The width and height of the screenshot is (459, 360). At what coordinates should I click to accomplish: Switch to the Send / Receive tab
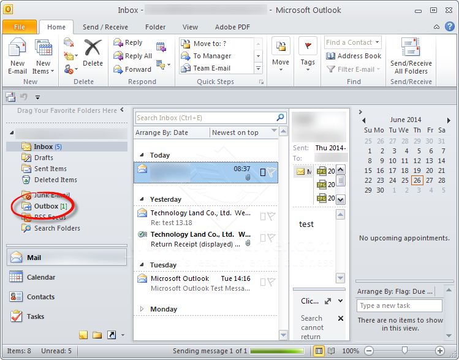105,27
